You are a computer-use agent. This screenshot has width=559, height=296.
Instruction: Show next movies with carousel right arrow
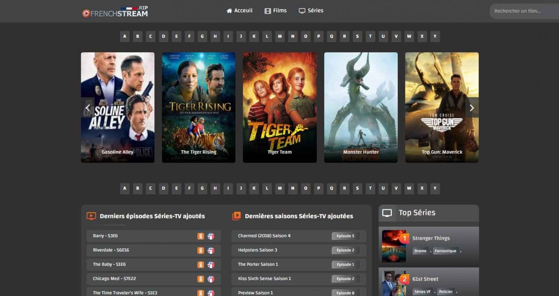(x=472, y=108)
